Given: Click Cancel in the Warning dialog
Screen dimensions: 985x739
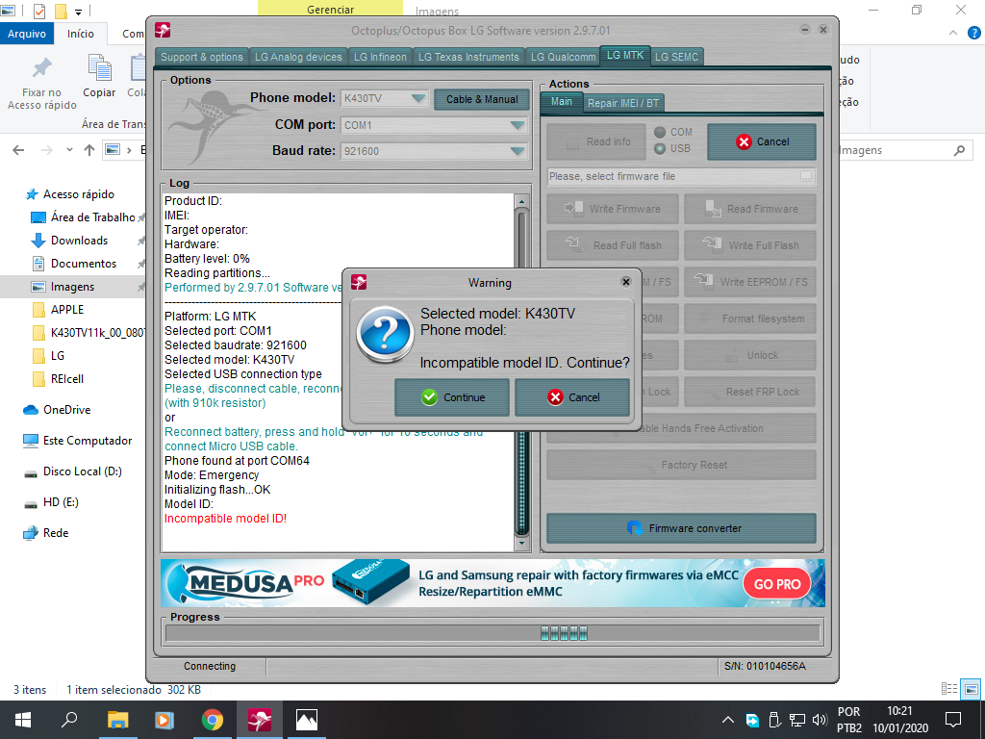Looking at the screenshot, I should point(572,397).
